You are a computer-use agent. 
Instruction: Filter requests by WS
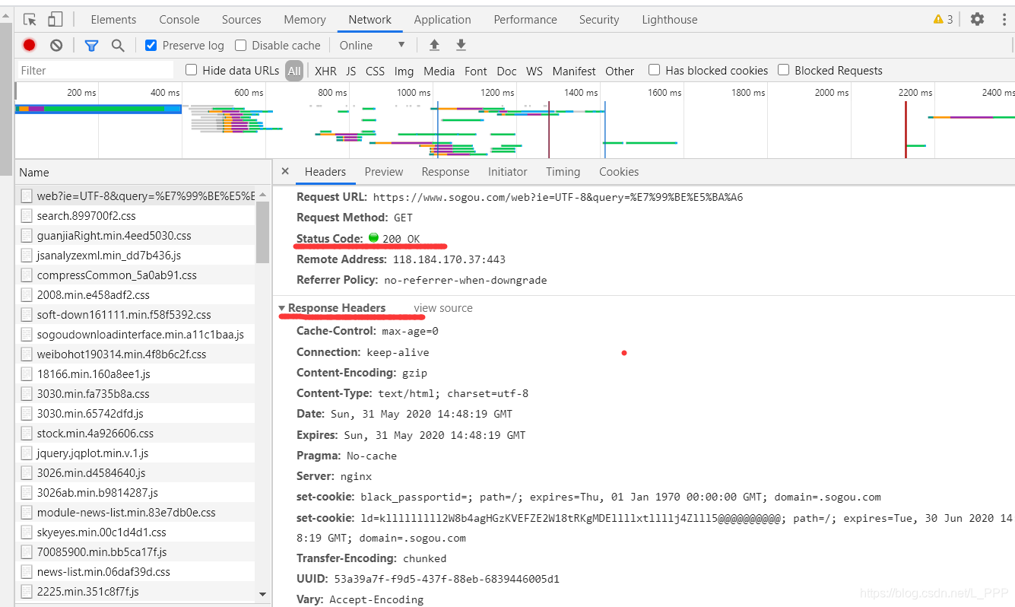[534, 71]
